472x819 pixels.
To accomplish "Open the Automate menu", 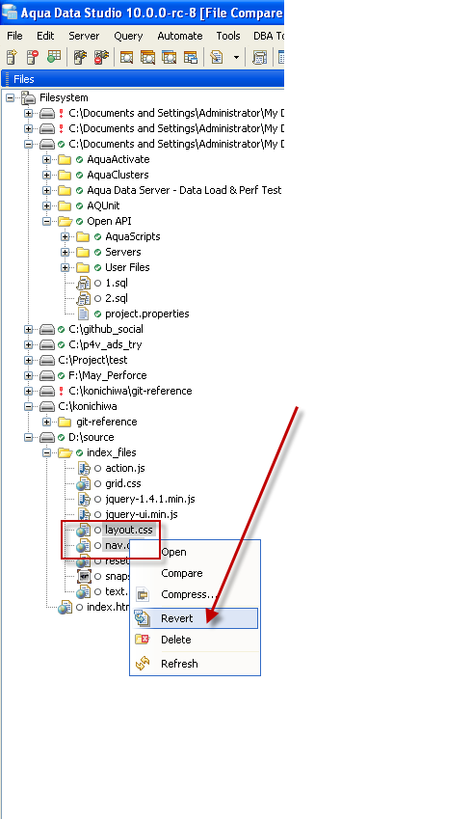I will 180,36.
